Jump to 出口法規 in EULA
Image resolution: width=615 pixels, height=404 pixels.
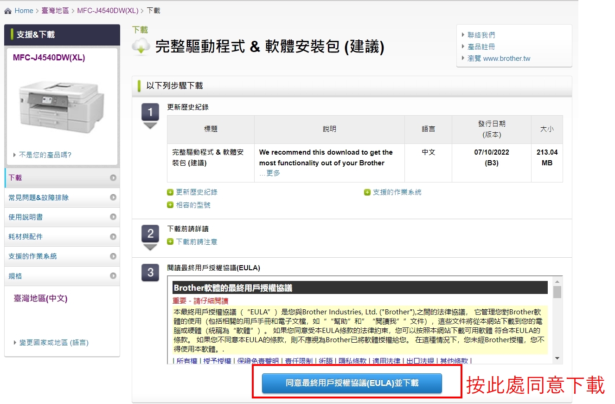[421, 361]
